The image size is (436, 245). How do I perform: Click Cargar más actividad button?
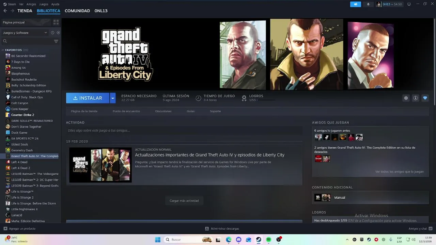coord(184,201)
